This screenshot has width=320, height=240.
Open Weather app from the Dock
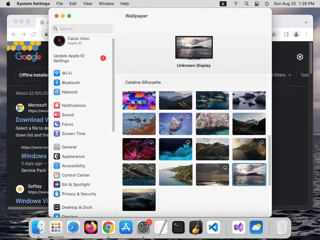click(x=256, y=227)
